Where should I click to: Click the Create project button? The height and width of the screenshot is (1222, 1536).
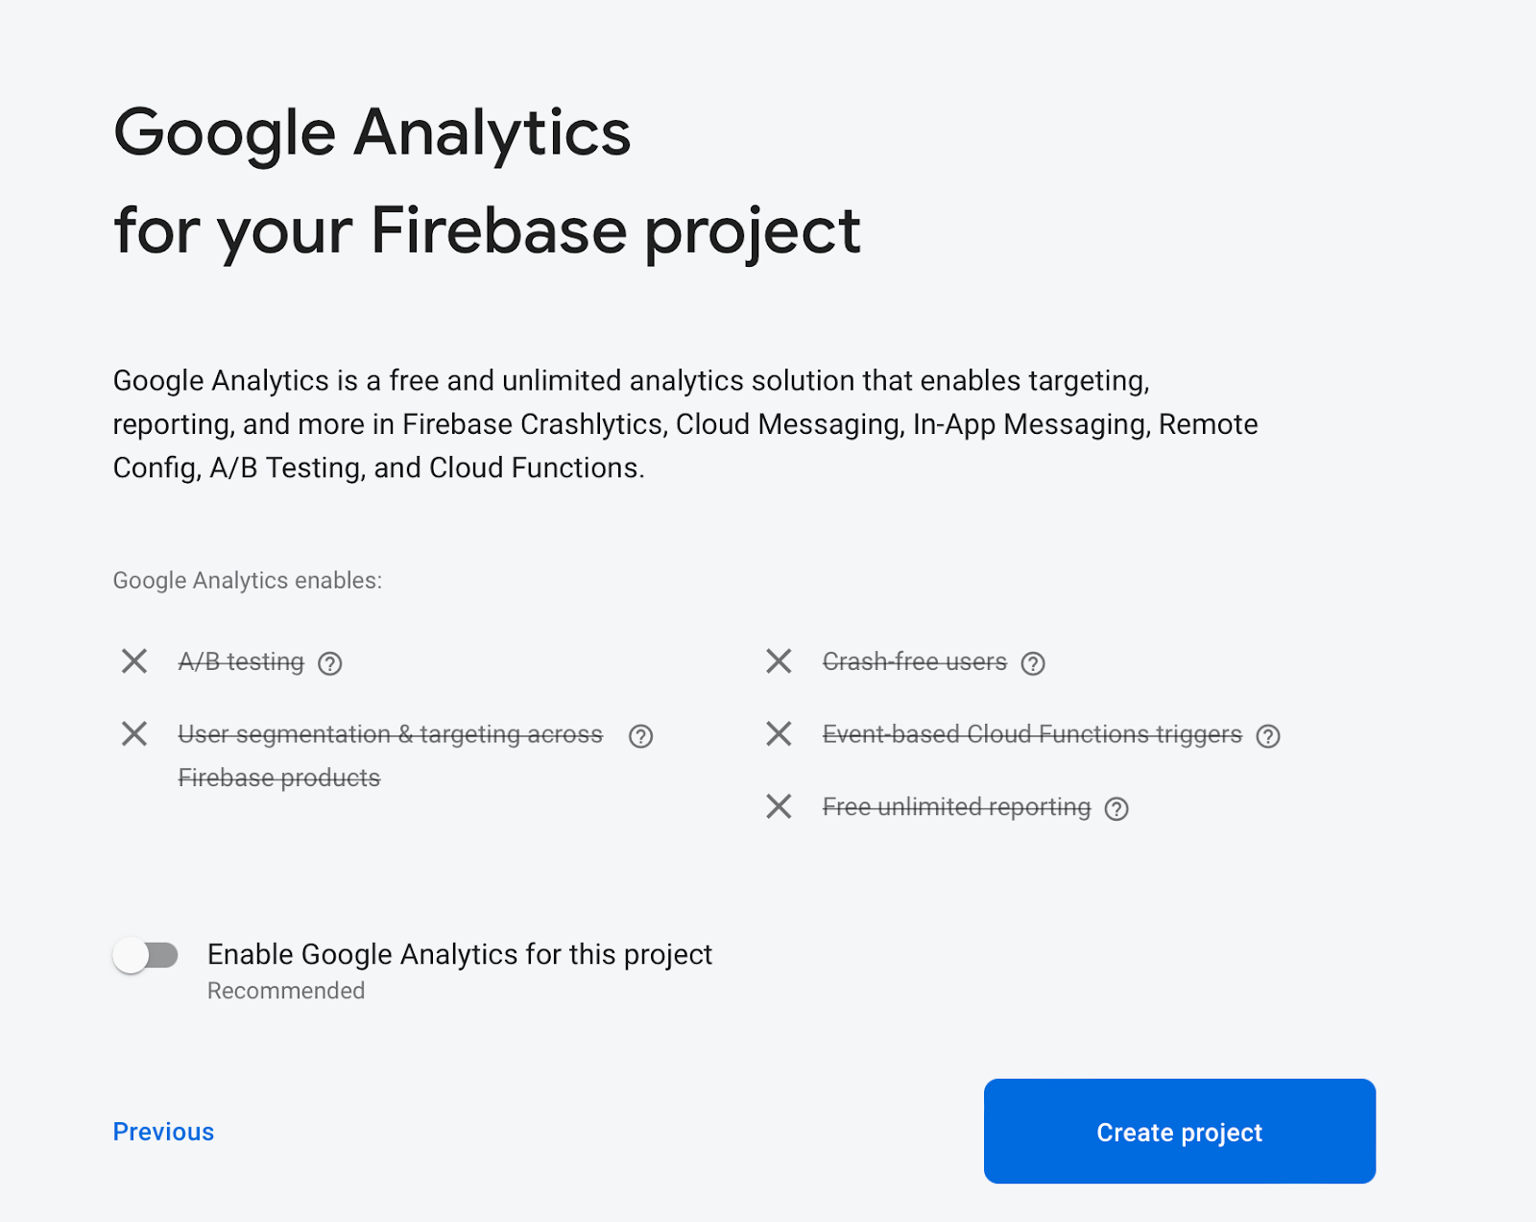[x=1180, y=1131]
